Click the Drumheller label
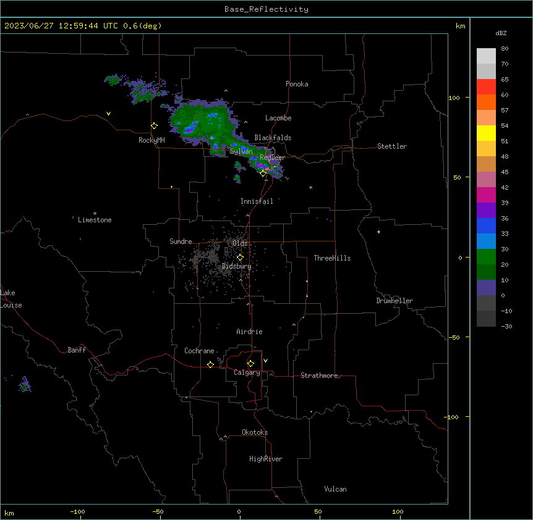This screenshot has width=533, height=520. coord(394,301)
